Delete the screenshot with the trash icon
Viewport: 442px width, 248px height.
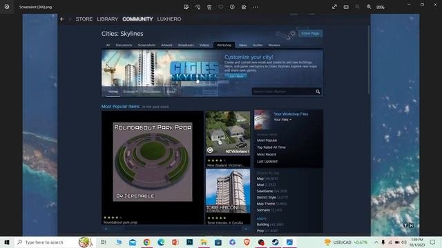point(209,7)
